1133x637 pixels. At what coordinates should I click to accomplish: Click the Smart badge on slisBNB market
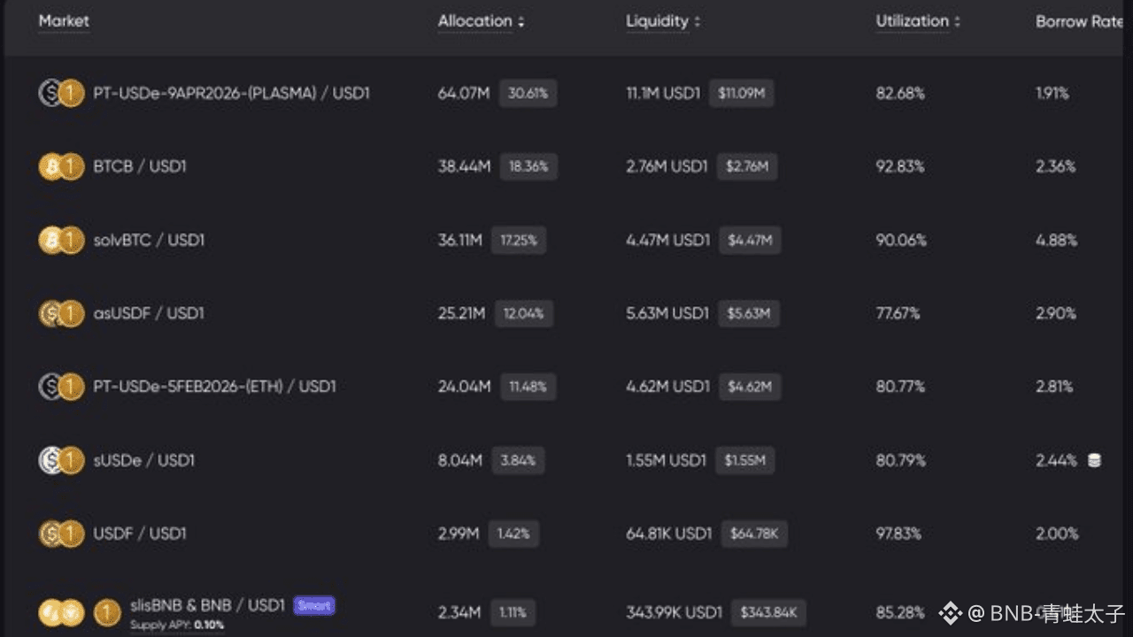(314, 605)
